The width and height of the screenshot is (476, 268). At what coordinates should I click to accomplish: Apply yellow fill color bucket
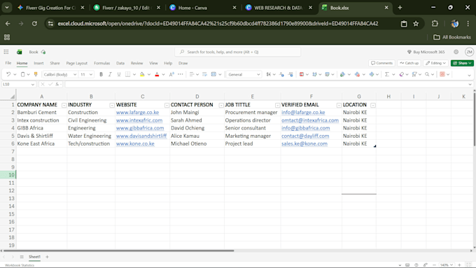pyautogui.click(x=142, y=74)
